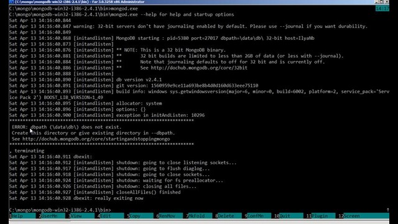Click the startingandstoppingmongo URL
The image size is (398, 224).
pyautogui.click(x=96, y=139)
